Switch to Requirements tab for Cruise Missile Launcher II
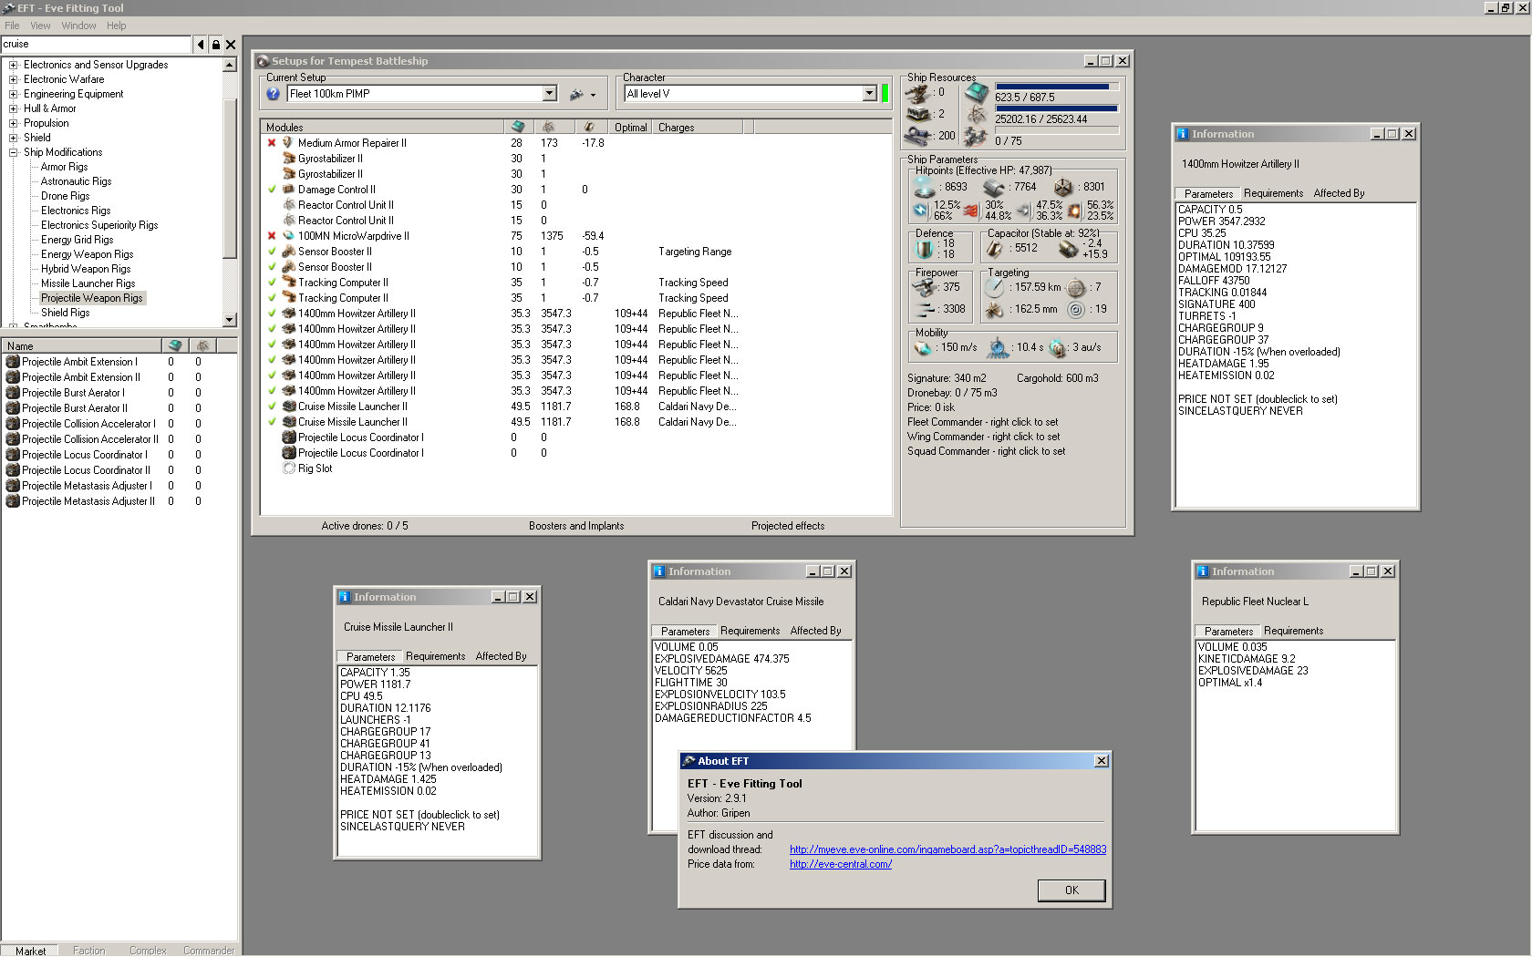Viewport: 1532px width, 957px height. point(435,656)
